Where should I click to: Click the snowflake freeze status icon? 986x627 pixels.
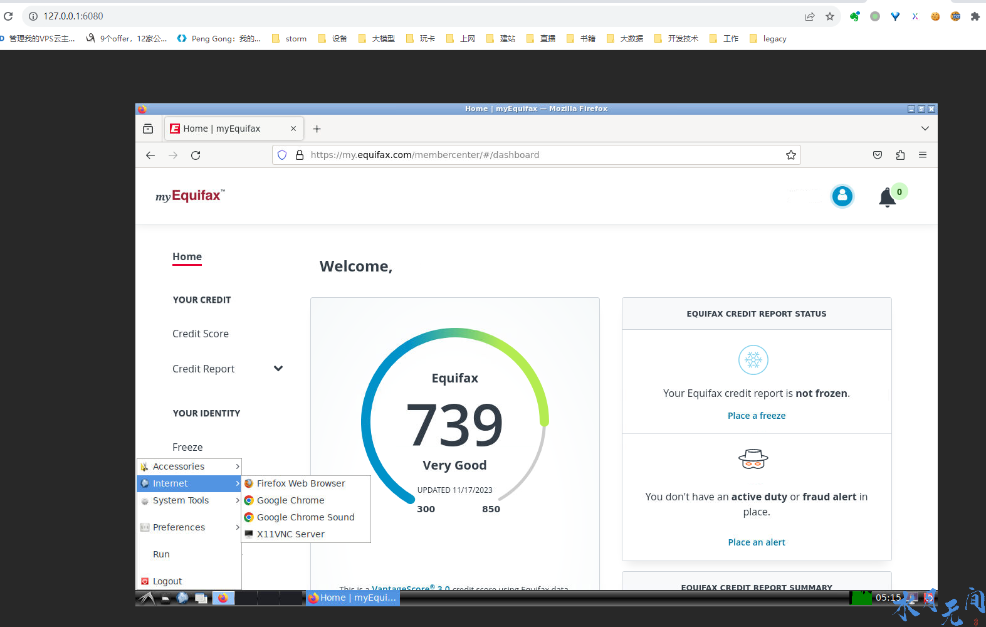(x=753, y=360)
